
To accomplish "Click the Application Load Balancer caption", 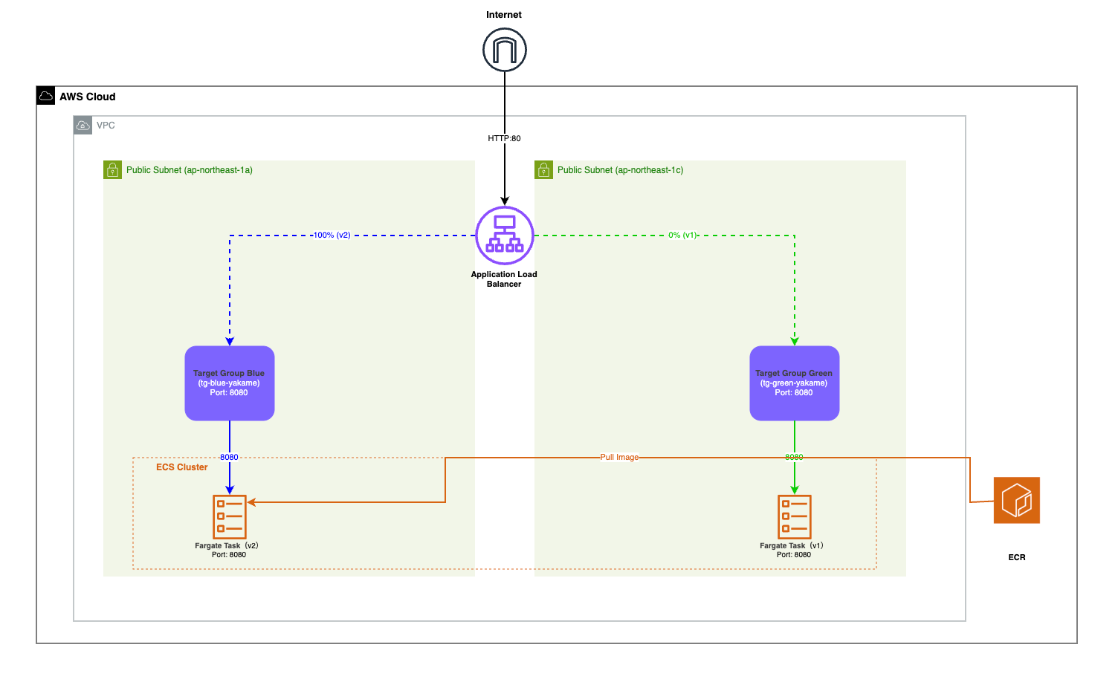I will (x=504, y=279).
